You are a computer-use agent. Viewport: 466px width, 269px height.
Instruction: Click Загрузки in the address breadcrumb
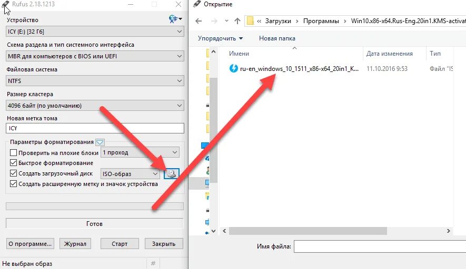tap(278, 21)
